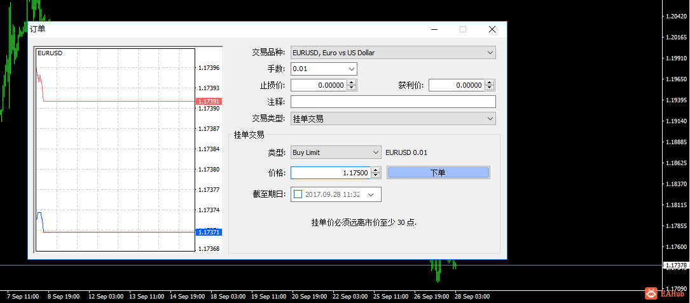Image resolution: width=690 pixels, height=303 pixels.
Task: Minimize the 订单 order window
Action: click(x=434, y=29)
